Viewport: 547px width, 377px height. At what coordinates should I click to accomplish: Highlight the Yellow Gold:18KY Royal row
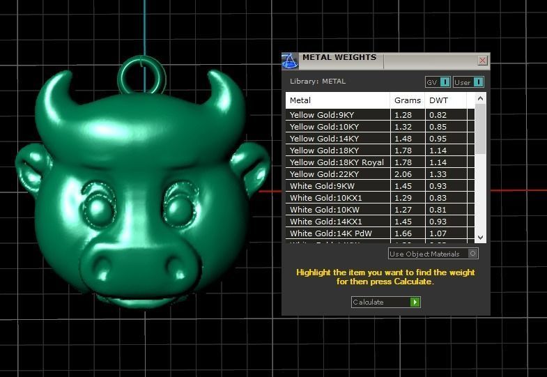click(337, 162)
